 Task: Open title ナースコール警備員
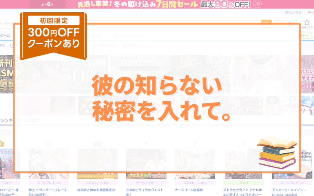click(189, 190)
